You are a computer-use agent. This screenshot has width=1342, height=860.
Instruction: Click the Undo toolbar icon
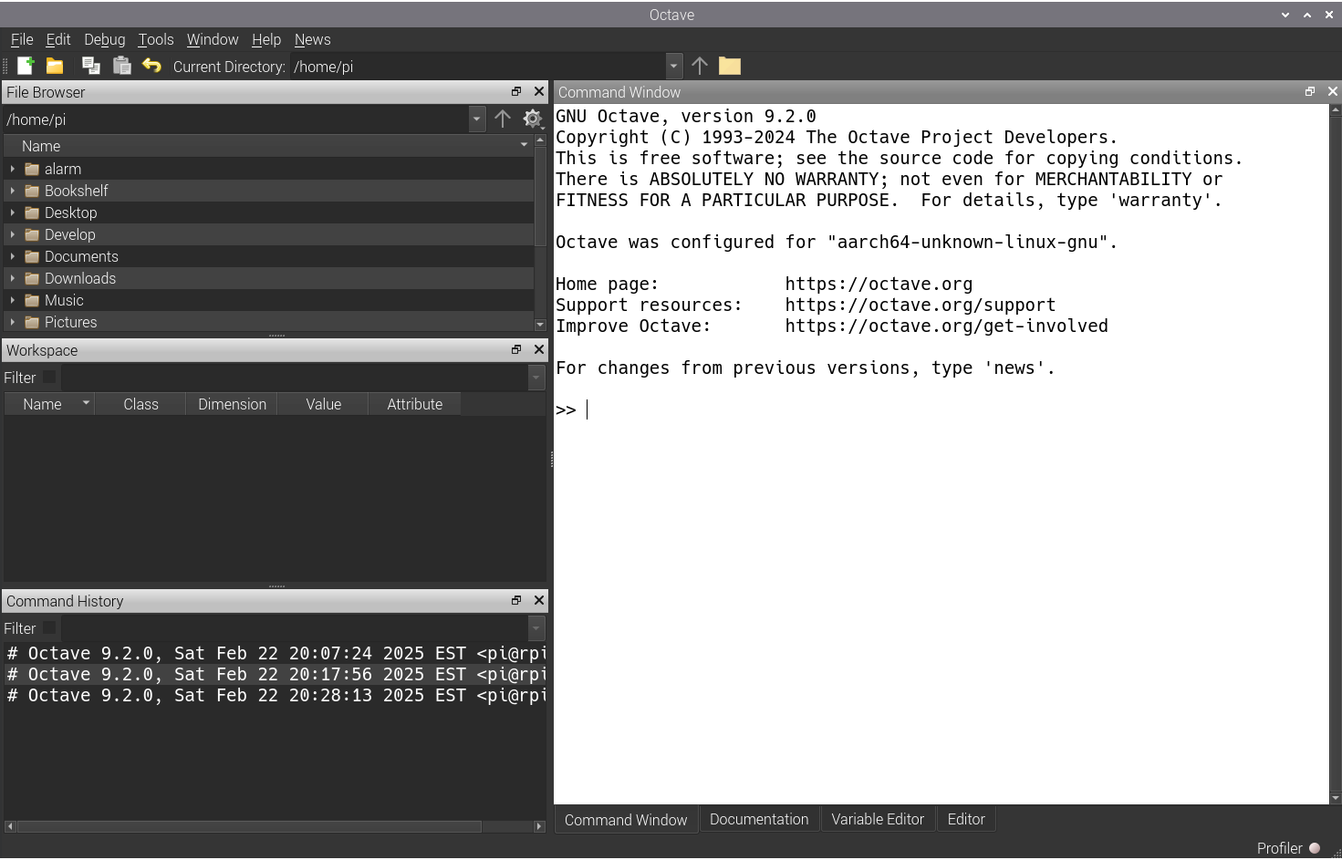tap(151, 66)
